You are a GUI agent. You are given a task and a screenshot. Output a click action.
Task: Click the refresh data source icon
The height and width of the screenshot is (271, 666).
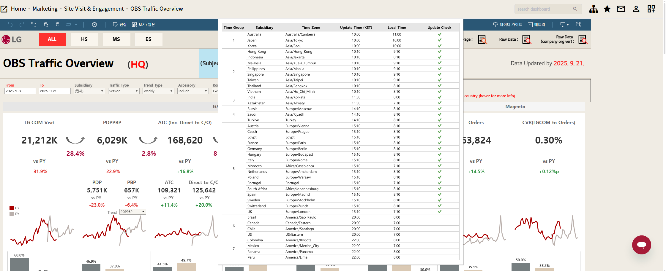[46, 25]
